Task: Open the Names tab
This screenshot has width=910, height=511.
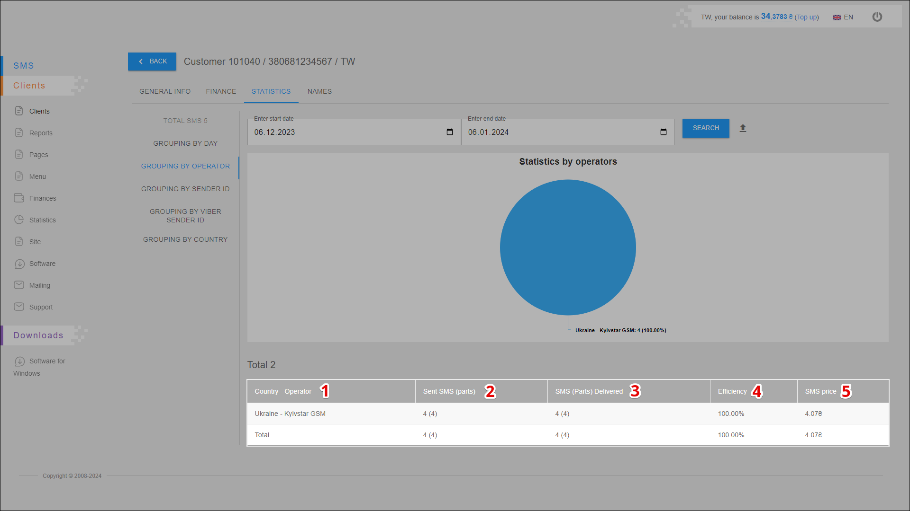Action: pos(319,91)
